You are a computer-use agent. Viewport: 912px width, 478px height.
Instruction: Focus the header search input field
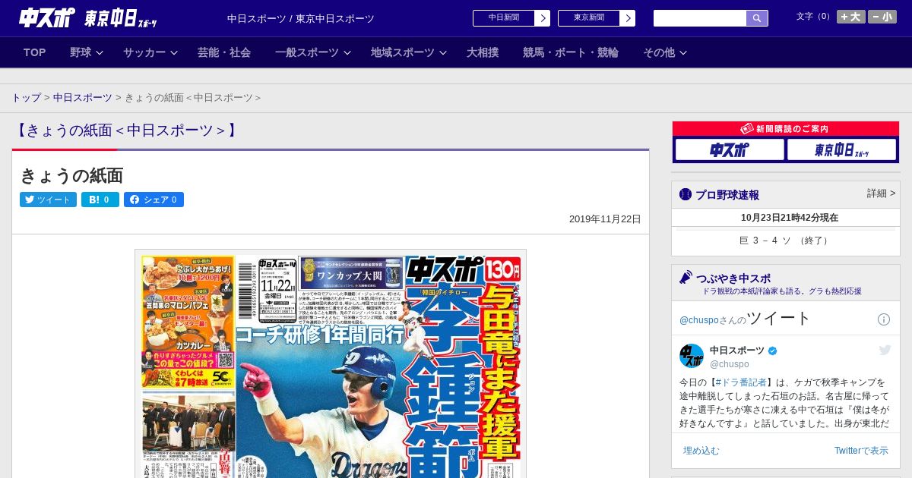tap(700, 18)
